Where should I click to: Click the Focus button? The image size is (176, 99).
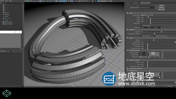pos(161,6)
